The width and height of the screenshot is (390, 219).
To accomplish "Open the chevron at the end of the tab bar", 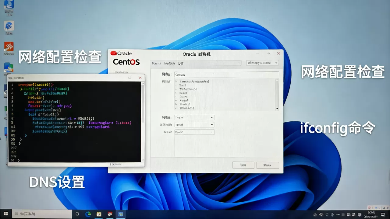I will click(x=239, y=63).
